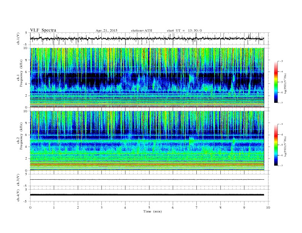Click the ch.1 spectrogram color scale bar
302x233 pixels.
pos(276,82)
